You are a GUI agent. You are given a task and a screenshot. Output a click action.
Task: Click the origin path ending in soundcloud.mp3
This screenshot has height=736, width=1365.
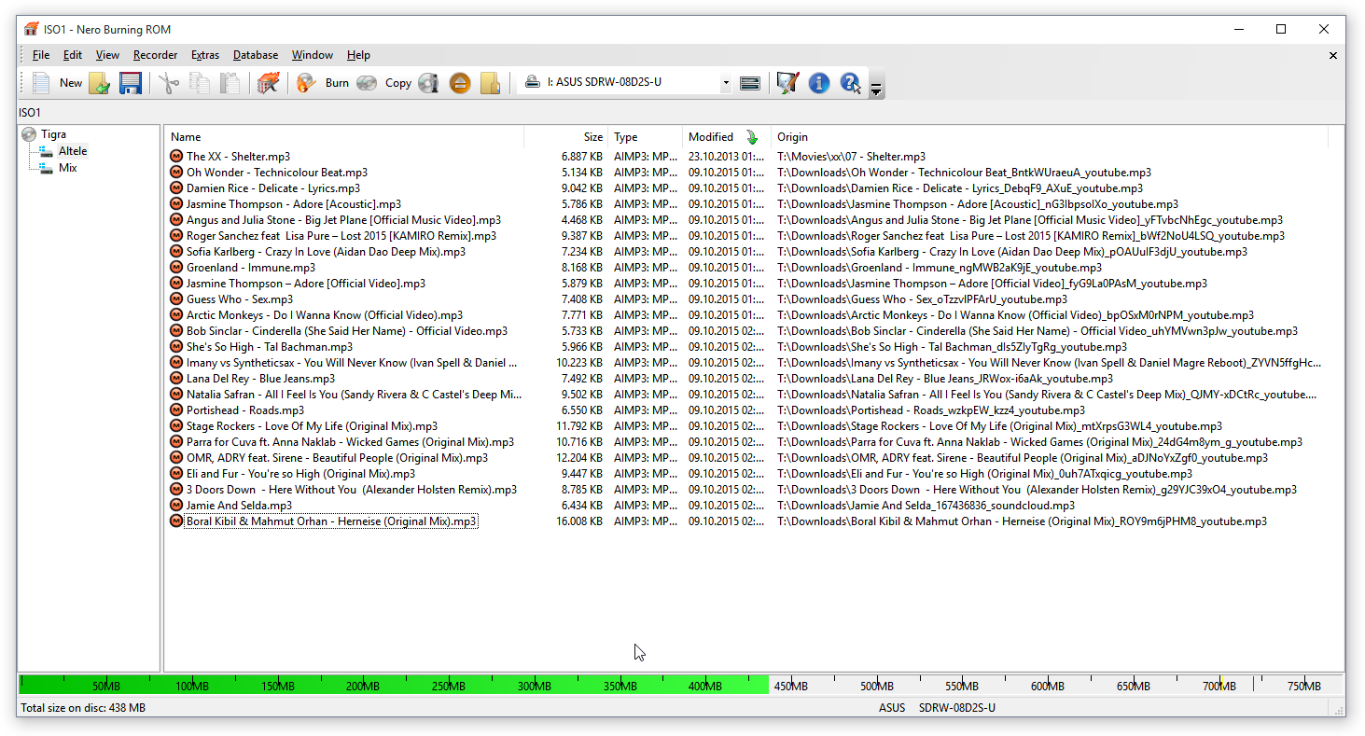click(926, 506)
